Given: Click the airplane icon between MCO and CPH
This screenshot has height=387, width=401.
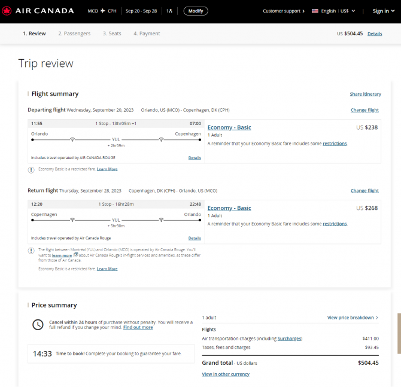Looking at the screenshot, I should pyautogui.click(x=103, y=11).
